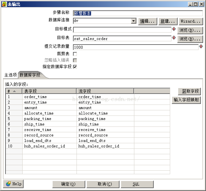This screenshot has height=191, width=206.
Task: Click the 流字段 column header
Action: pyautogui.click(x=105, y=91)
